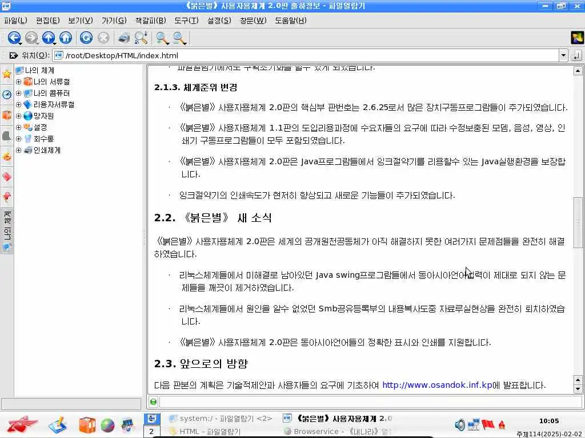The height and width of the screenshot is (438, 585).
Task: Switch to Browservice 《내나라》 taskbar window
Action: pyautogui.click(x=338, y=432)
